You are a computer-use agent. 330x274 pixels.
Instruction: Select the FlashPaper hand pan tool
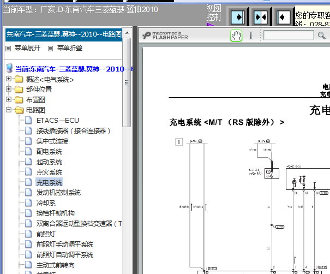coord(236,35)
